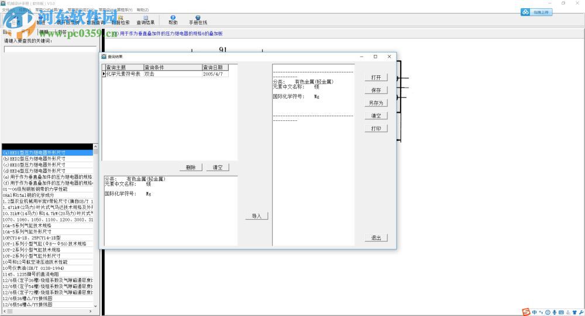Select (a)HED1型压力继电器外形尺寸 list item
The width and height of the screenshot is (585, 316).
[x=47, y=153]
